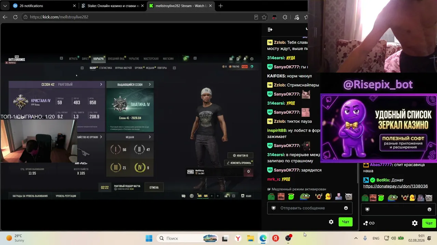The width and height of the screenshot is (437, 245).
Task: Open Microsoft Edge from the taskbar
Action: (x=263, y=238)
